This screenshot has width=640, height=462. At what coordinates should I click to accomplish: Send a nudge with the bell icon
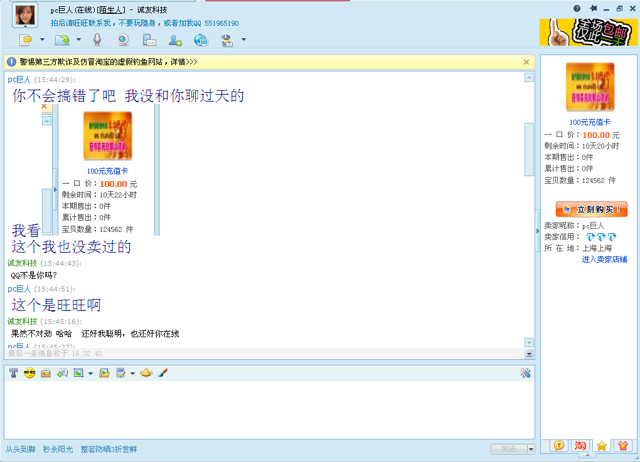point(146,373)
